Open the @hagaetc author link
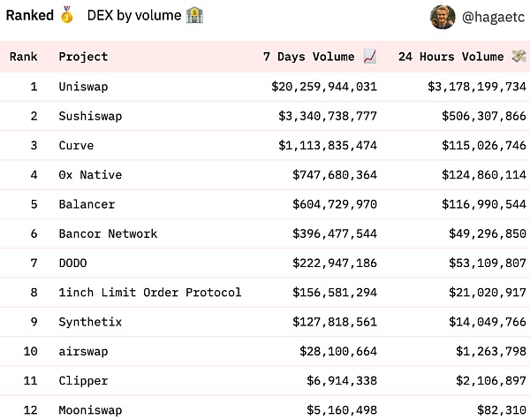This screenshot has height=420, width=530. [x=492, y=16]
